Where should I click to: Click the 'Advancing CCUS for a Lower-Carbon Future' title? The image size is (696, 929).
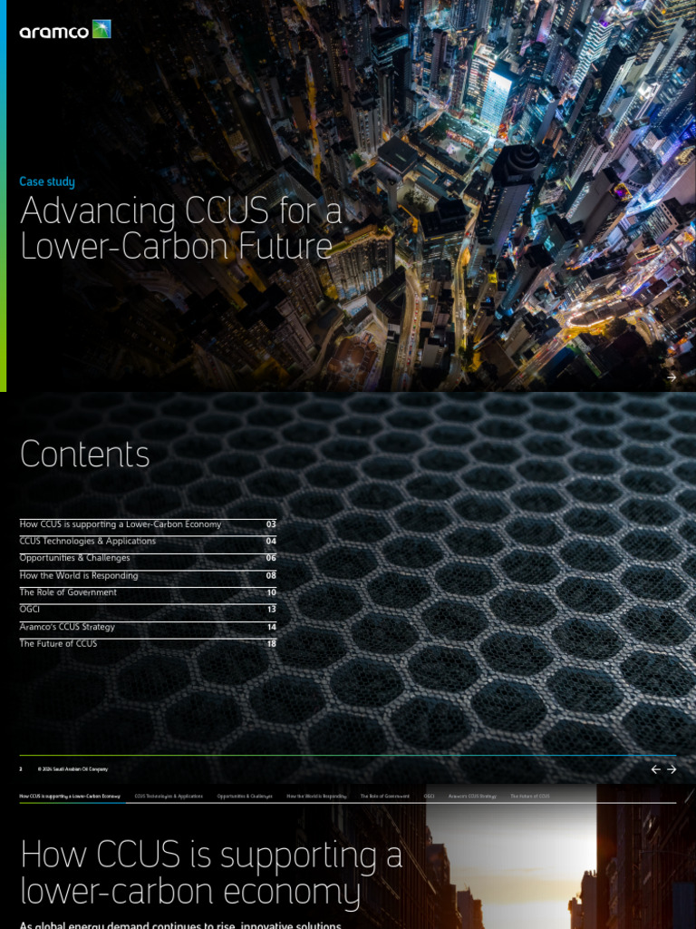click(x=181, y=228)
